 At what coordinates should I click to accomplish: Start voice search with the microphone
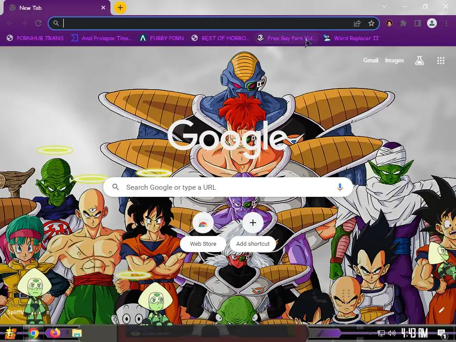pyautogui.click(x=340, y=187)
